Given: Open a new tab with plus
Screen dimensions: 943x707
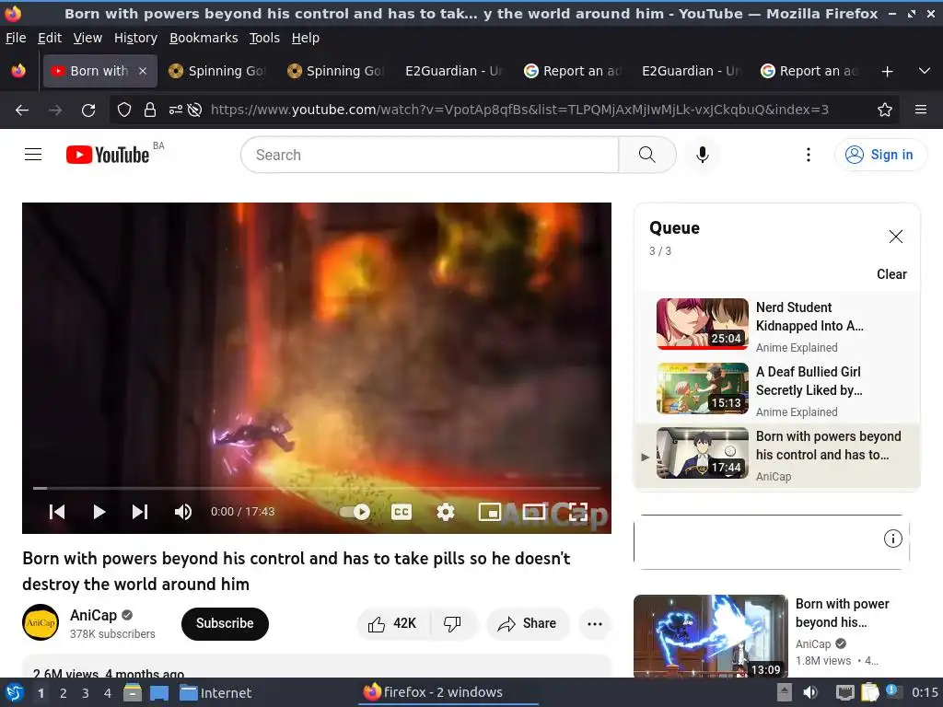Looking at the screenshot, I should coord(887,72).
